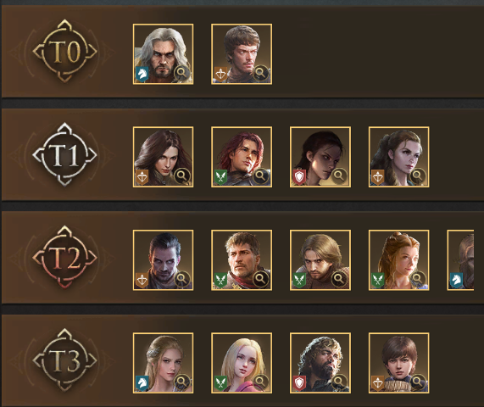The width and height of the screenshot is (484, 407).
Task: Inspect the second T0 hero via magnifier
Action: pyautogui.click(x=261, y=73)
